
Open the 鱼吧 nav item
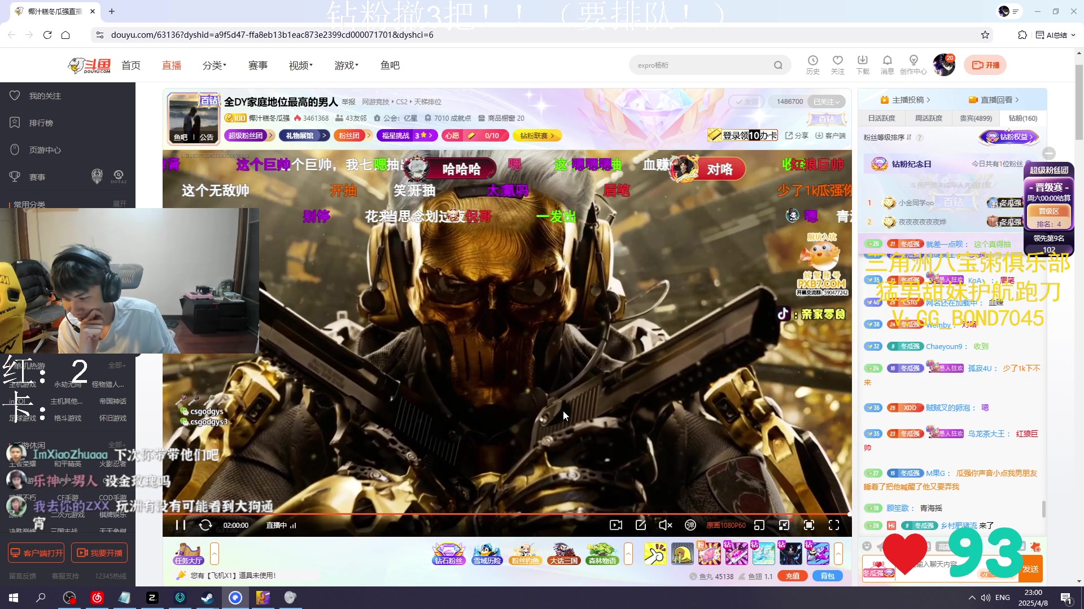pyautogui.click(x=390, y=65)
